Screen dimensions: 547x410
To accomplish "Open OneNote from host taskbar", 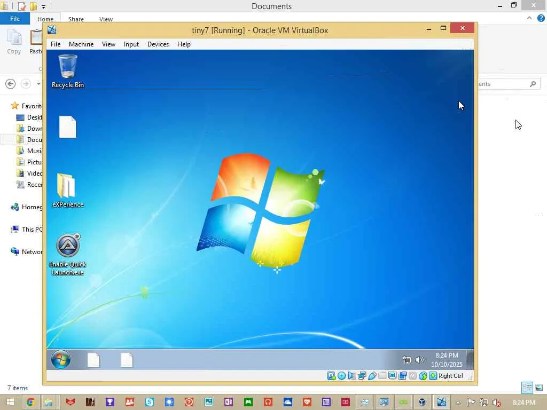I will (229, 403).
